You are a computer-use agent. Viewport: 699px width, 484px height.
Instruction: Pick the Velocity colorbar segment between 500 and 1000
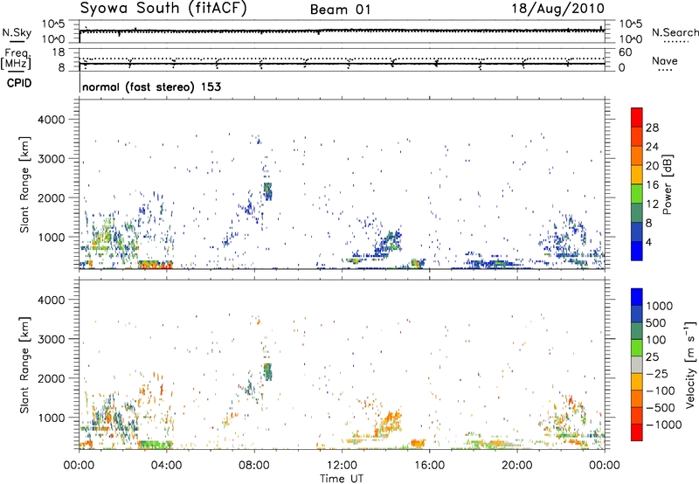click(x=637, y=314)
